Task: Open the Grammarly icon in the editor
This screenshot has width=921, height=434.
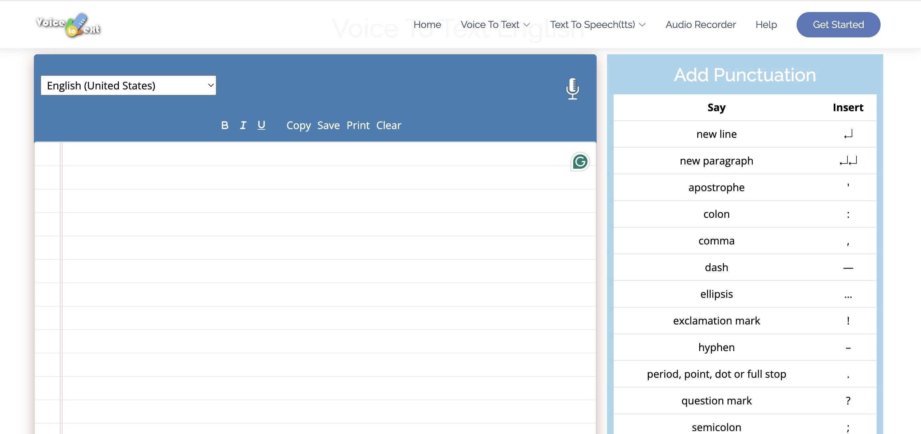Action: click(580, 162)
